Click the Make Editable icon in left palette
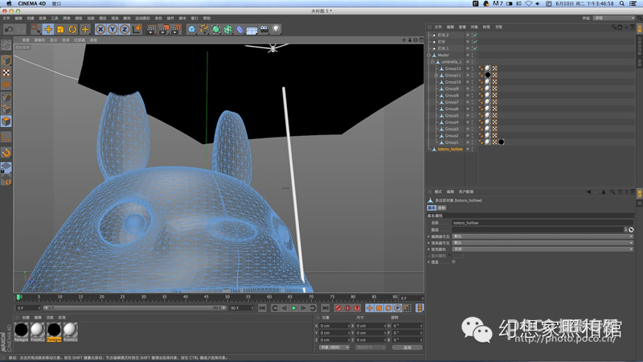 6,45
